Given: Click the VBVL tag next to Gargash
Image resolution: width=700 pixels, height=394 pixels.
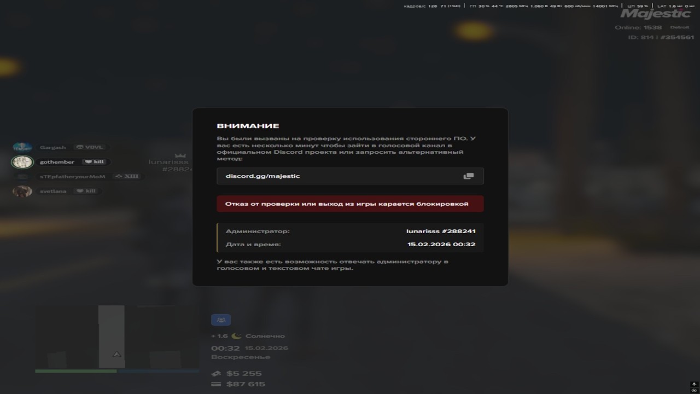Looking at the screenshot, I should click(x=90, y=147).
